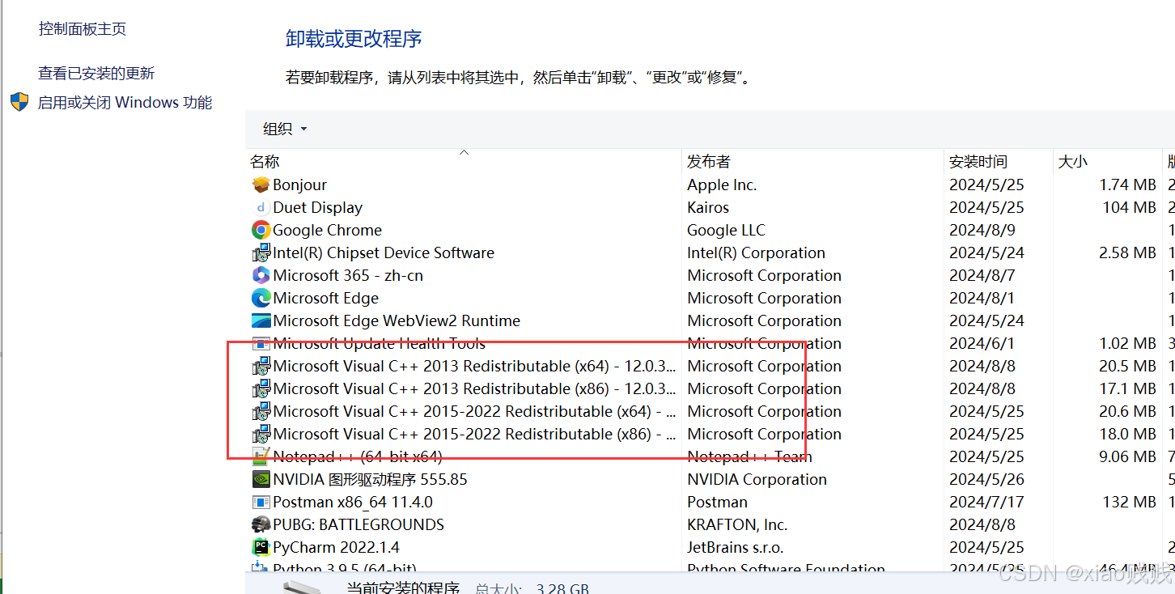Click the 1.74 MB size cell
The height and width of the screenshot is (594, 1175).
pos(1127,185)
